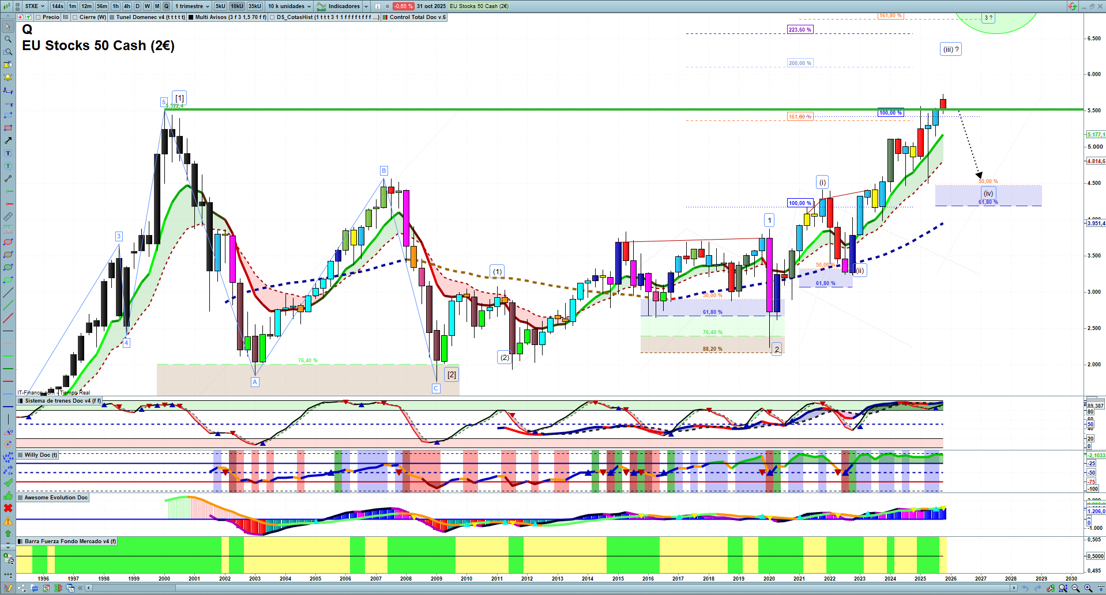1106x595 pixels.
Task: Open the 10 k unidades dropdown
Action: click(x=289, y=6)
